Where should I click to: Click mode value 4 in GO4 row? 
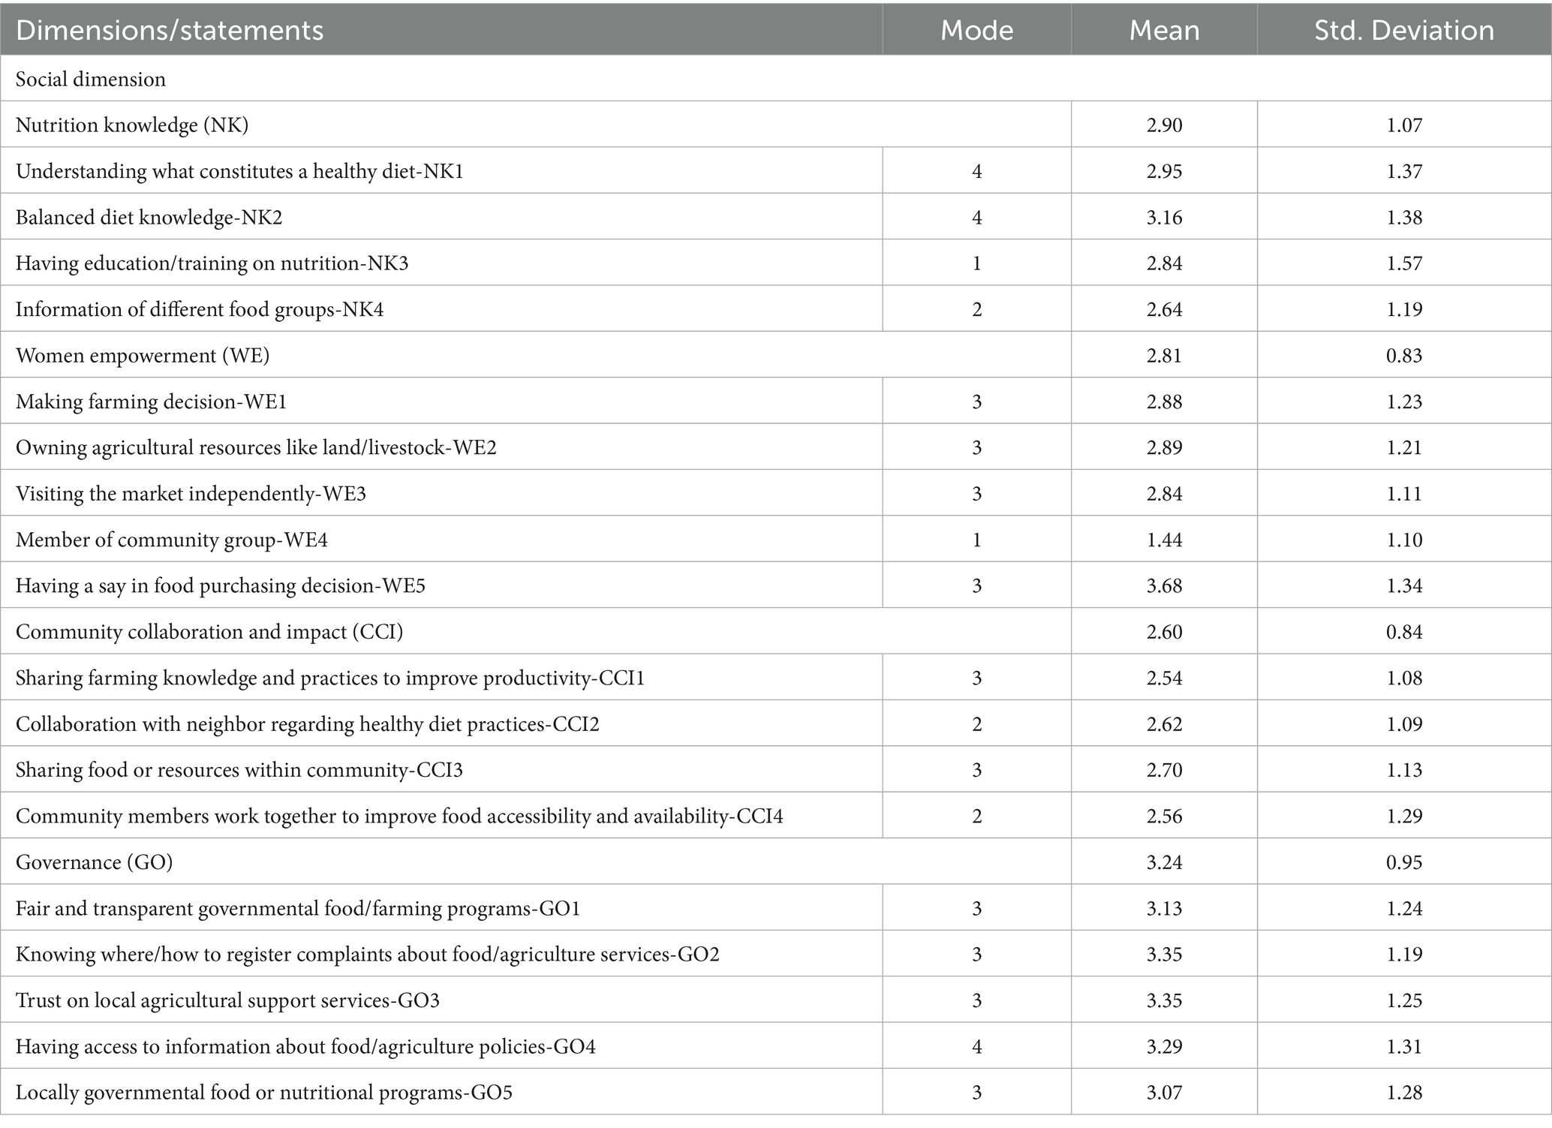(976, 1047)
